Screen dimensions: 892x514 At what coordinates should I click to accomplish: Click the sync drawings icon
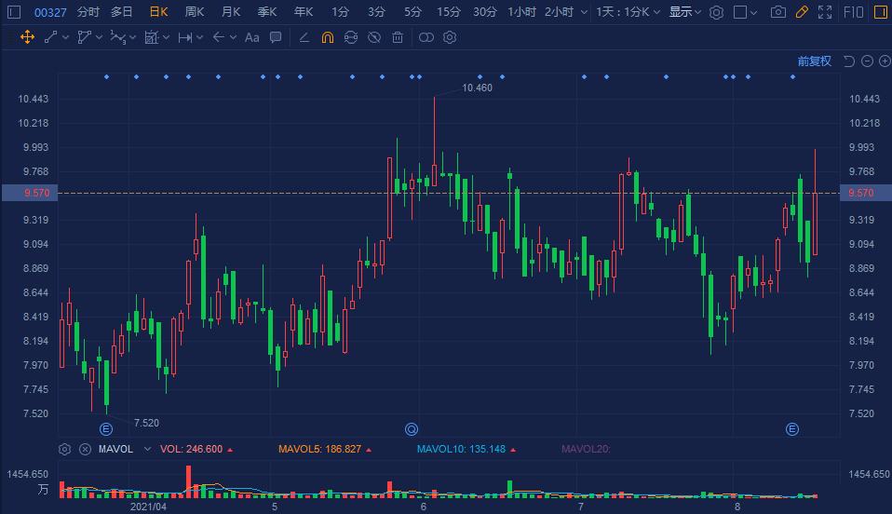(x=351, y=37)
